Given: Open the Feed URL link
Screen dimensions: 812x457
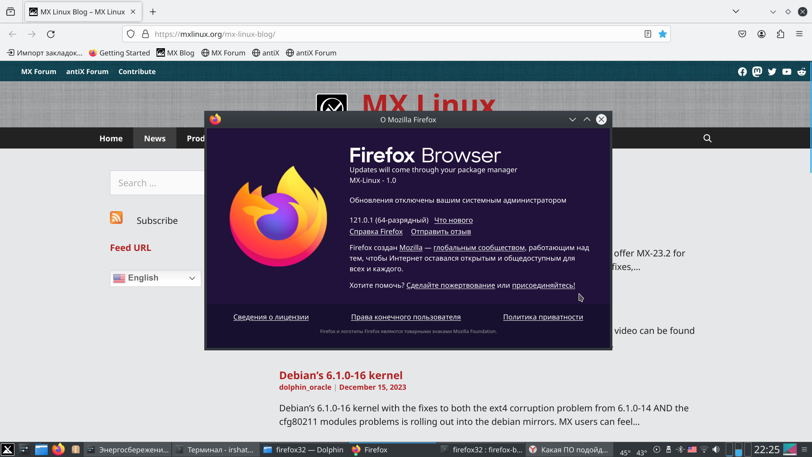Looking at the screenshot, I should coord(130,248).
